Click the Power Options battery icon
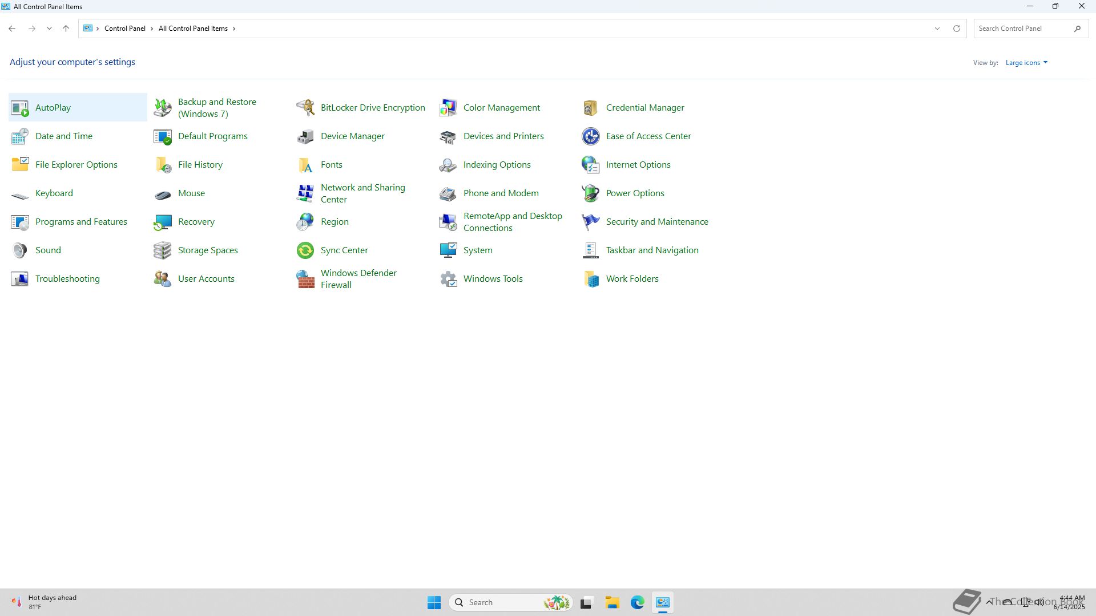This screenshot has width=1096, height=616. pyautogui.click(x=591, y=193)
